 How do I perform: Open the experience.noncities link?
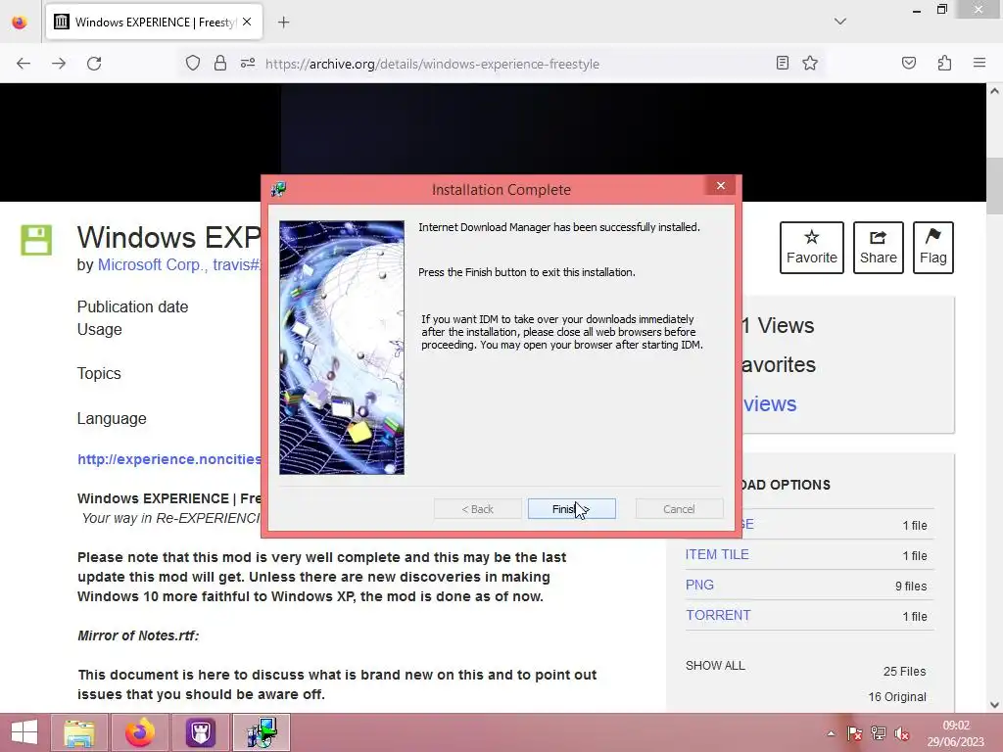(x=168, y=459)
